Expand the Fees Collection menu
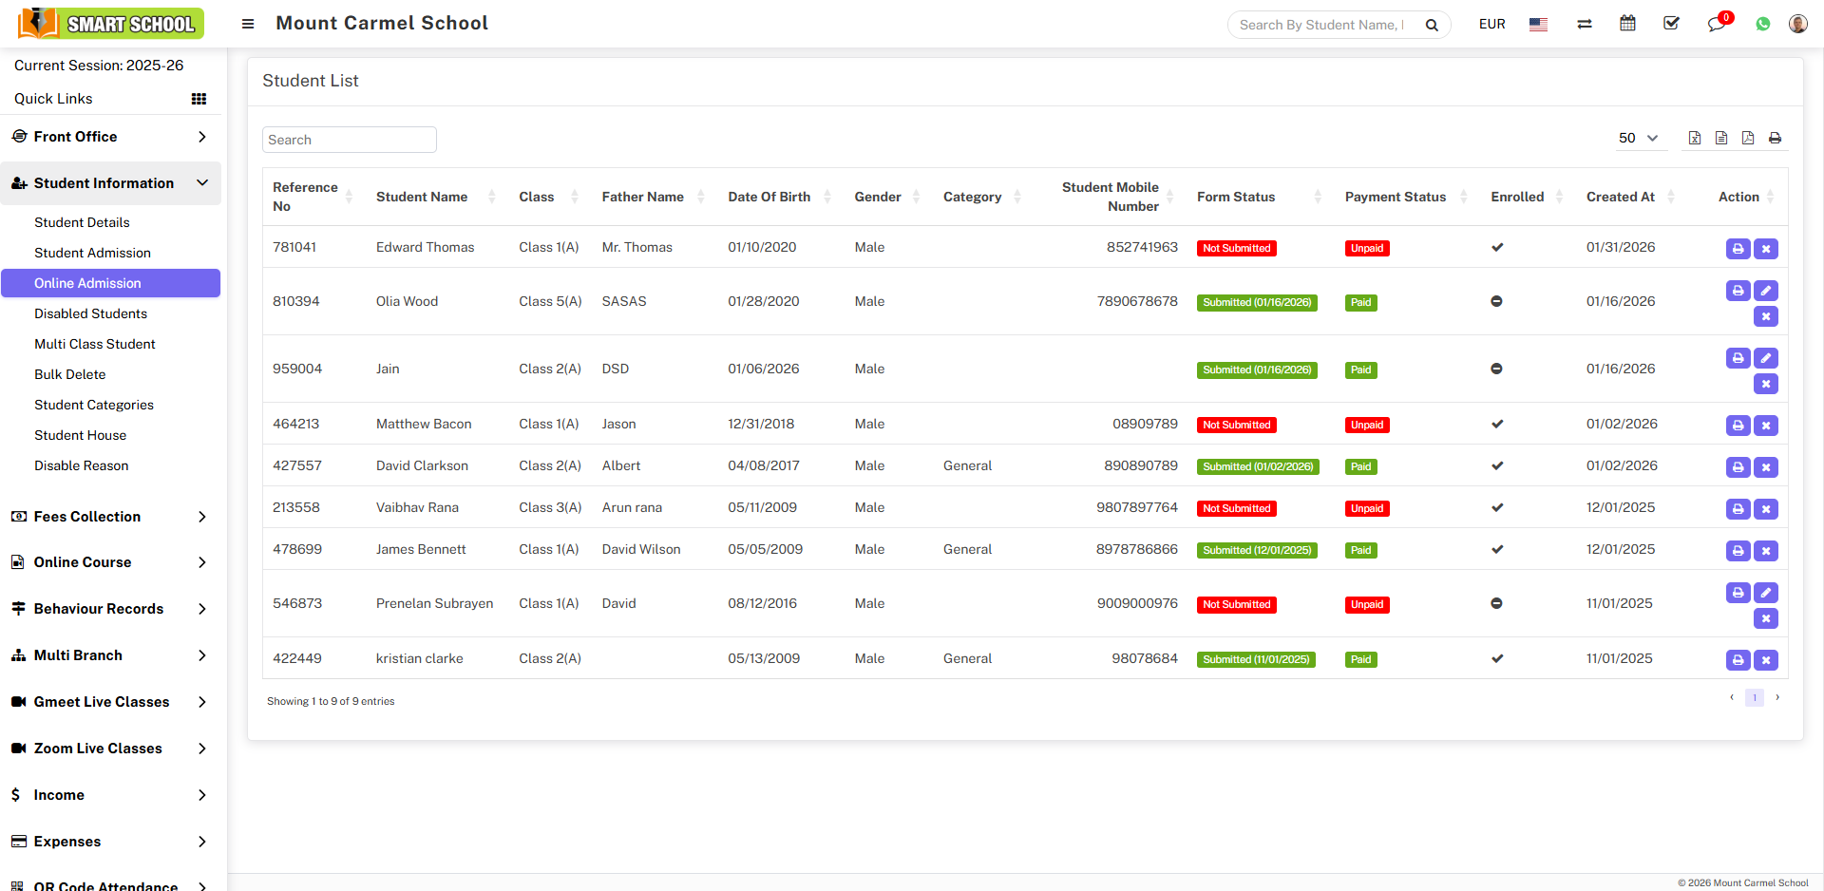1824x891 pixels. point(110,517)
